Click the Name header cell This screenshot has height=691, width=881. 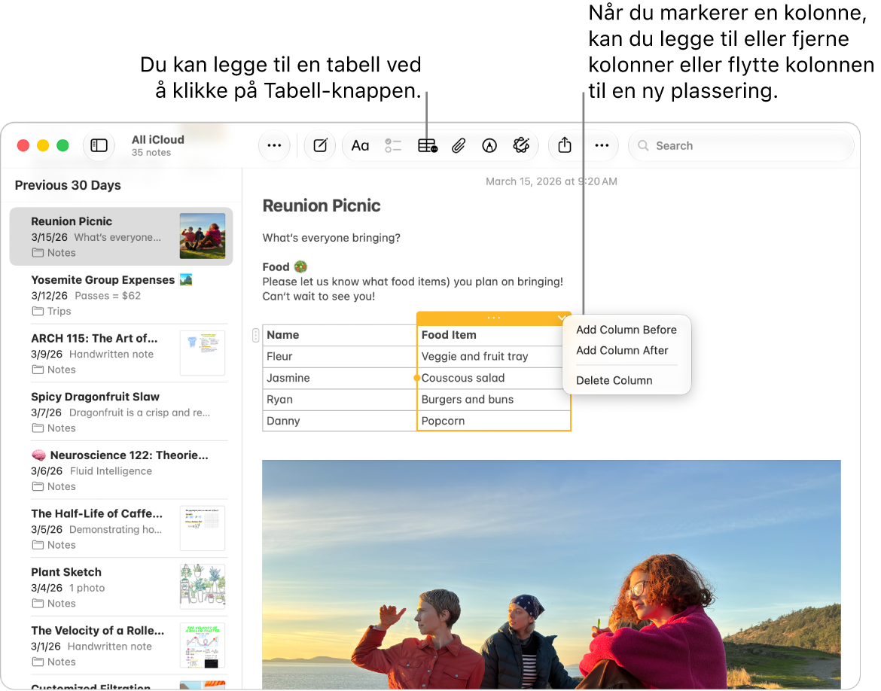click(340, 336)
